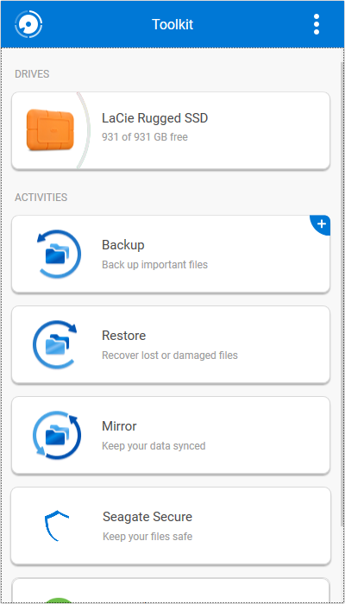Click the Restore circular arrow icon
Image resolution: width=345 pixels, height=604 pixels.
pos(54,344)
